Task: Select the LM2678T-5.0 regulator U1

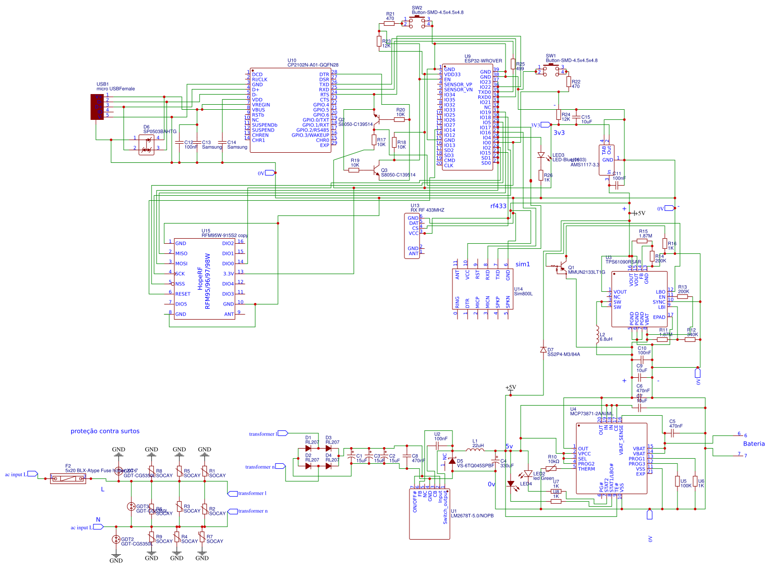Action: coord(429,514)
